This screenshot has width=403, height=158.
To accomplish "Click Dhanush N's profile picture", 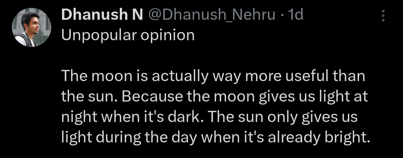I will click(x=31, y=28).
